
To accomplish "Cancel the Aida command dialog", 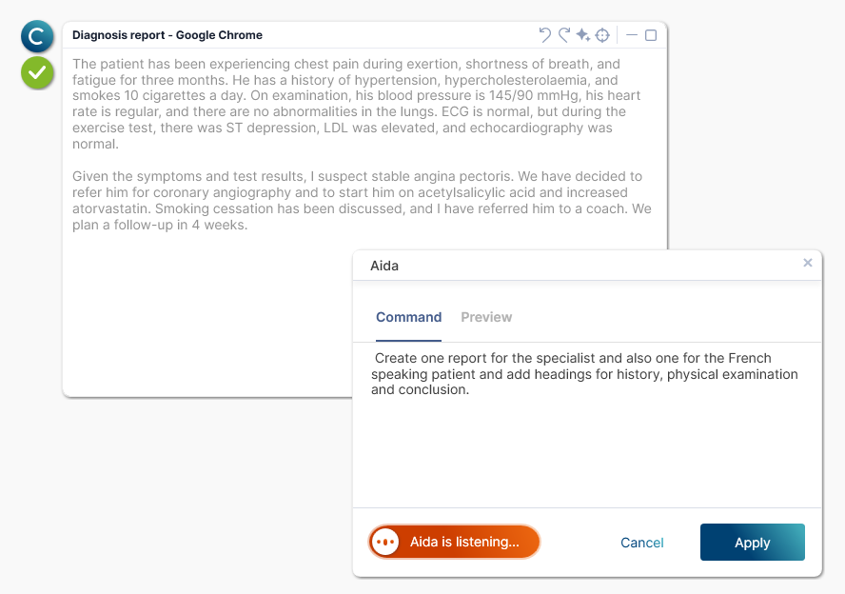I will click(641, 543).
